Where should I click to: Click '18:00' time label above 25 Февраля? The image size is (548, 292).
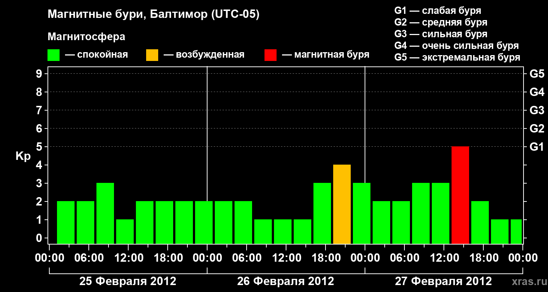168,258
